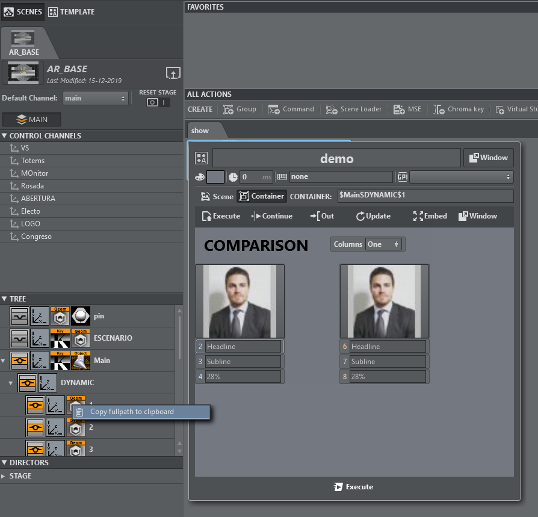This screenshot has height=517, width=538.
Task: Open the Columns dropdown
Action: click(x=384, y=244)
